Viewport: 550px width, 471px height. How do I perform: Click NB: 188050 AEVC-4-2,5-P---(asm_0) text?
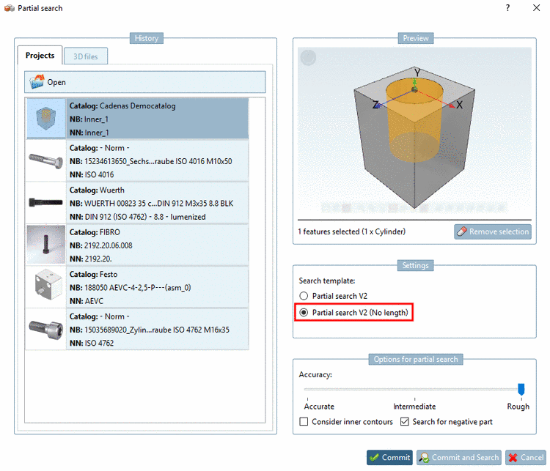tap(130, 287)
